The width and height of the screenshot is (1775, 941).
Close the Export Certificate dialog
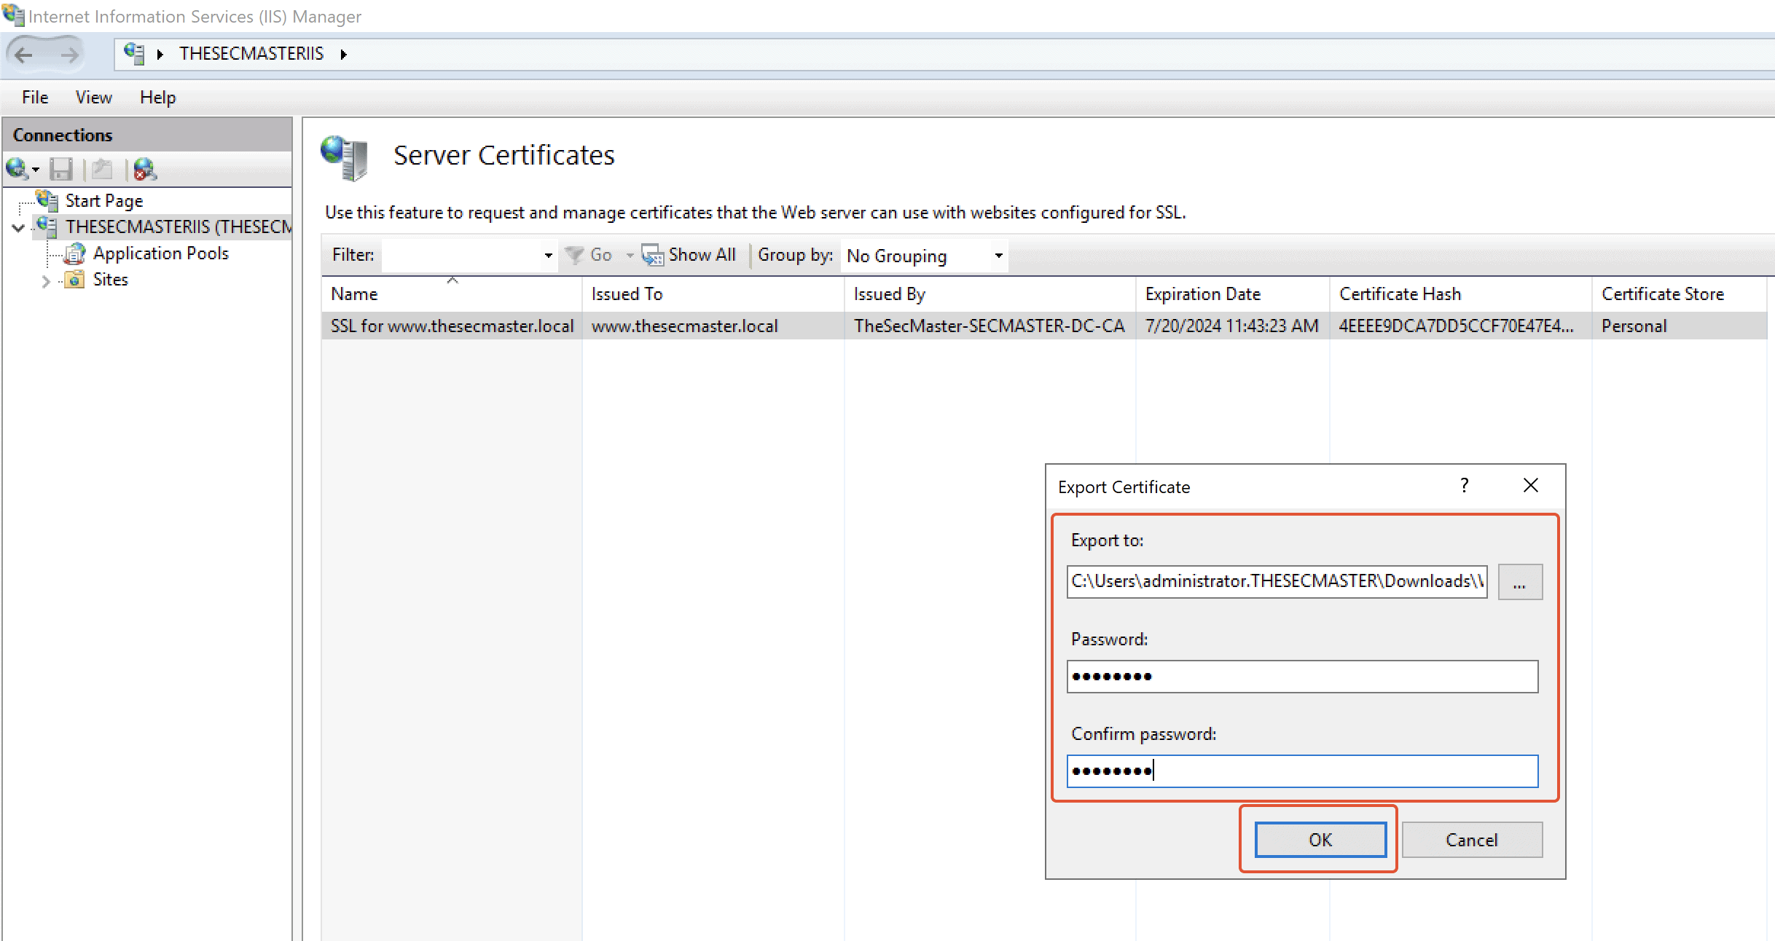point(1531,486)
